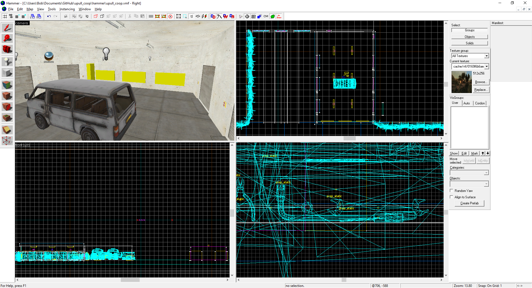Switch to VisGroups Auto tab
The width and height of the screenshot is (532, 288).
tap(467, 103)
